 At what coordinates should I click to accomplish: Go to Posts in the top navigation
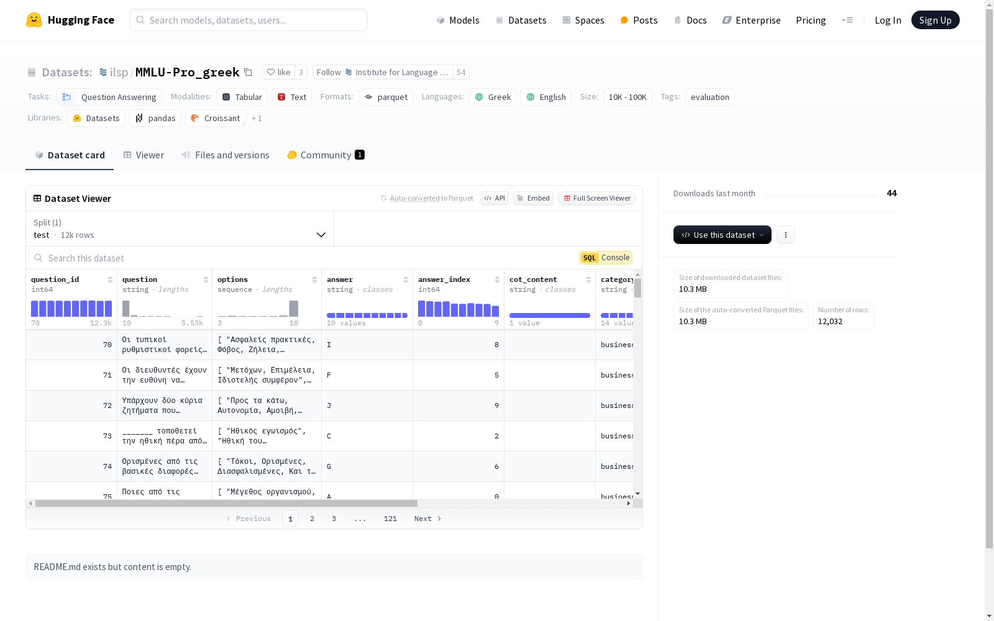click(x=639, y=20)
